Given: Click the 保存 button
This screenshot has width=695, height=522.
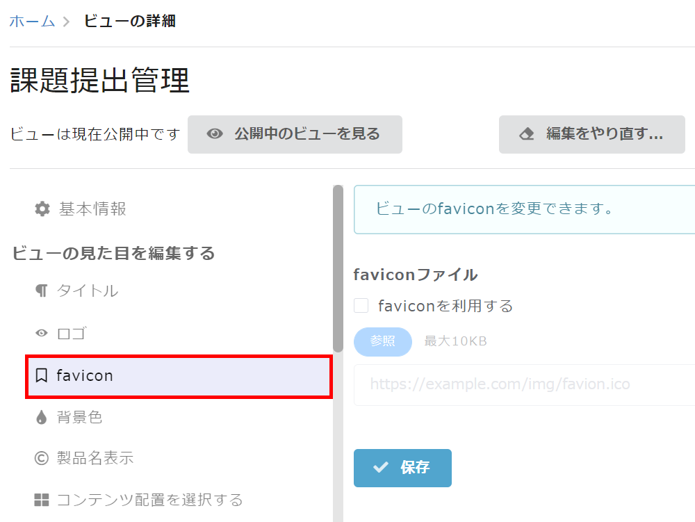Looking at the screenshot, I should (x=402, y=468).
